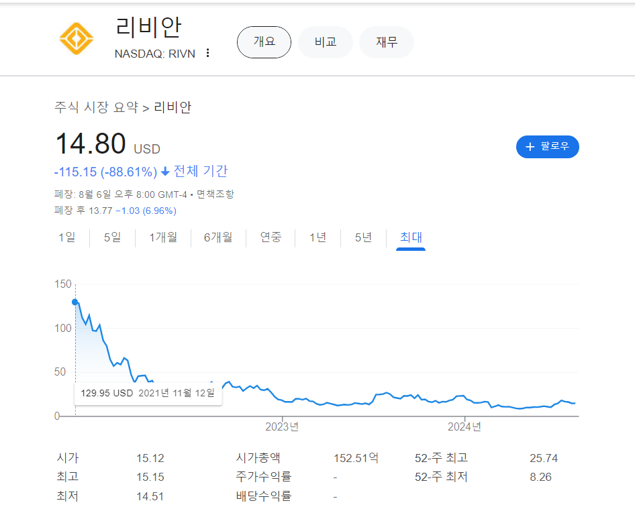Viewport: 635px width, 509px height.
Task: Switch to the 비교 compare tab
Action: click(x=326, y=42)
